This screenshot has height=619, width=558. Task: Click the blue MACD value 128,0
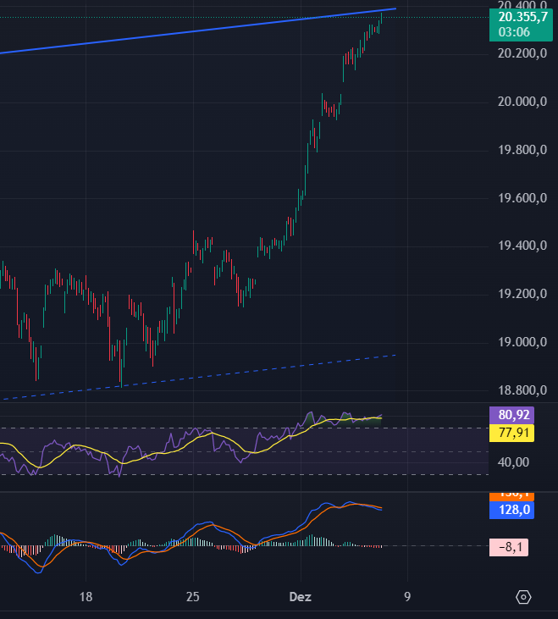511,510
